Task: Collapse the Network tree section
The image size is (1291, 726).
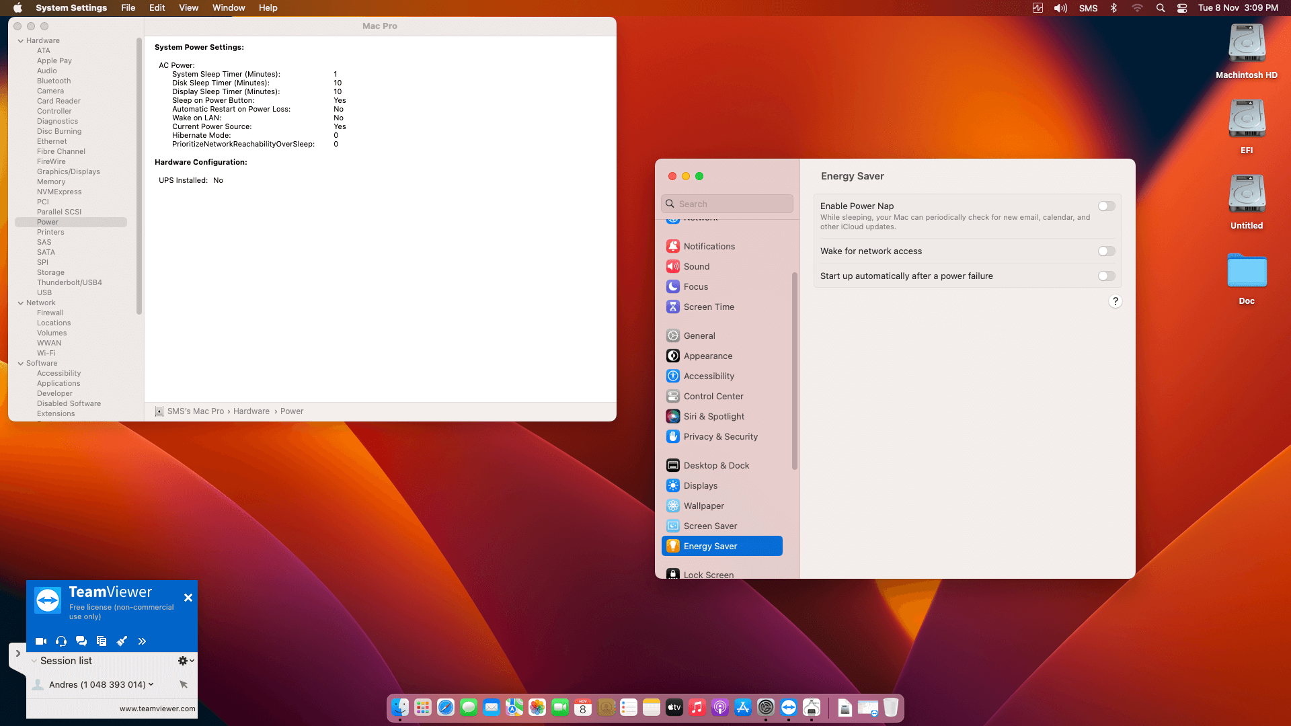Action: [x=21, y=303]
